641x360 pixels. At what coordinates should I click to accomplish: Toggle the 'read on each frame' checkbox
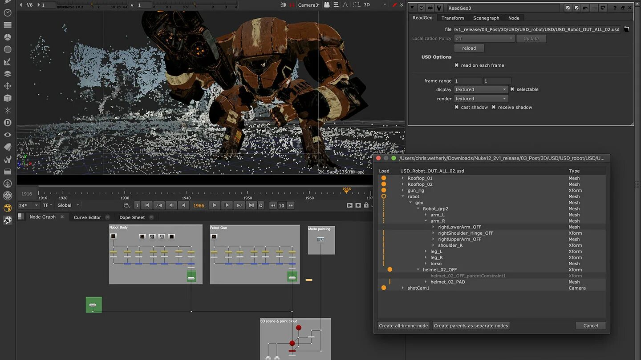tap(457, 65)
